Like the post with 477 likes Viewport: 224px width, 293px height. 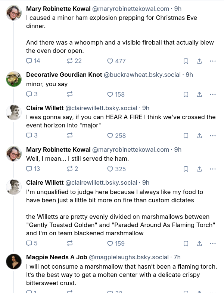tap(110, 61)
